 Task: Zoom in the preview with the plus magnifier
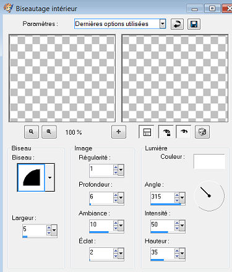click(49, 132)
